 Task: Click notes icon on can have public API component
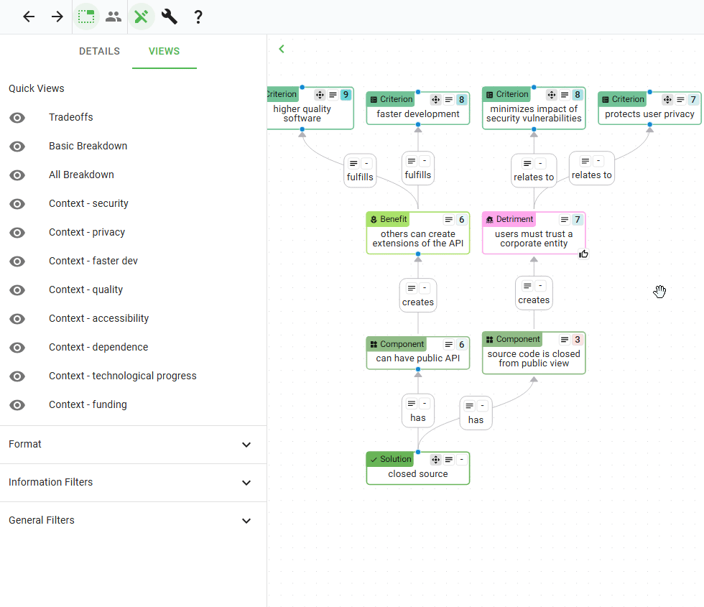[448, 344]
